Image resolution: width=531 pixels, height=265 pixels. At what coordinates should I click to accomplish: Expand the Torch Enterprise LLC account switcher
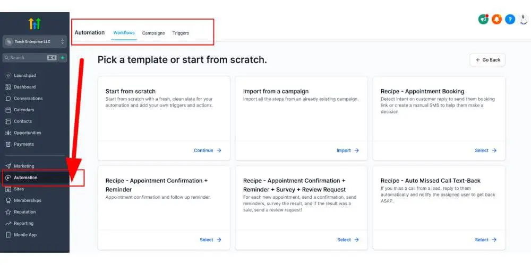click(x=35, y=41)
